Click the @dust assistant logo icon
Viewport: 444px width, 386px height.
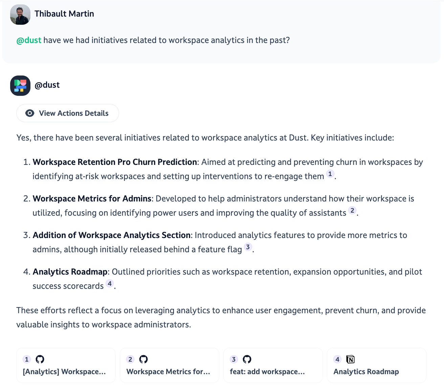pos(20,85)
